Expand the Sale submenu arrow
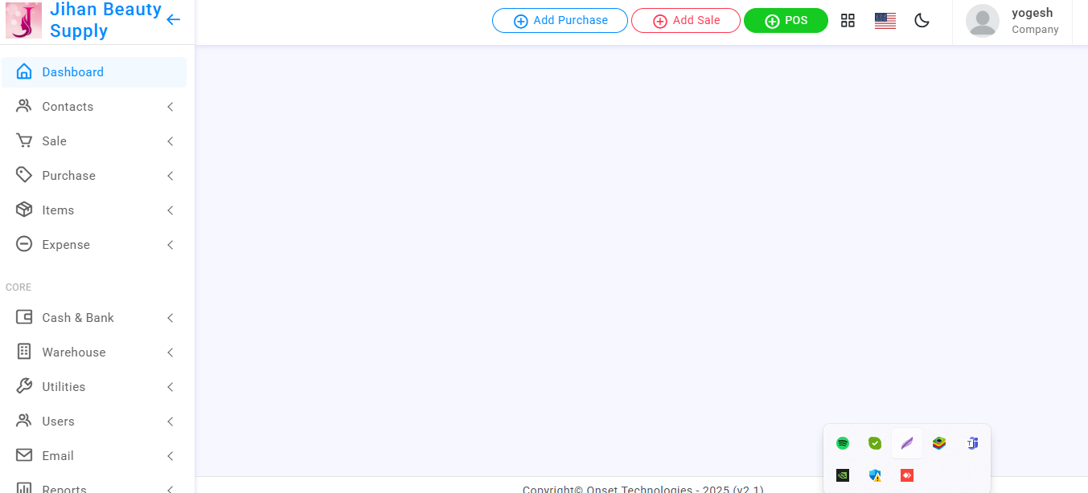 coord(170,141)
